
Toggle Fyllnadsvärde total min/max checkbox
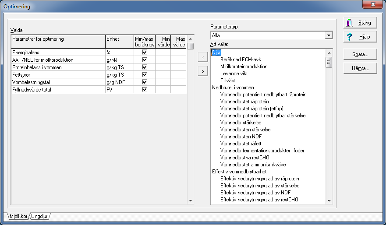pyautogui.click(x=145, y=89)
